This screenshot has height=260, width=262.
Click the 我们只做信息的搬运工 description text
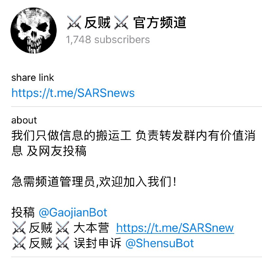(x=71, y=135)
